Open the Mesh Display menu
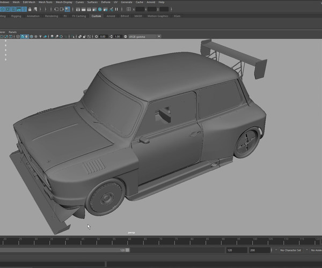The width and height of the screenshot is (322, 268). click(64, 2)
